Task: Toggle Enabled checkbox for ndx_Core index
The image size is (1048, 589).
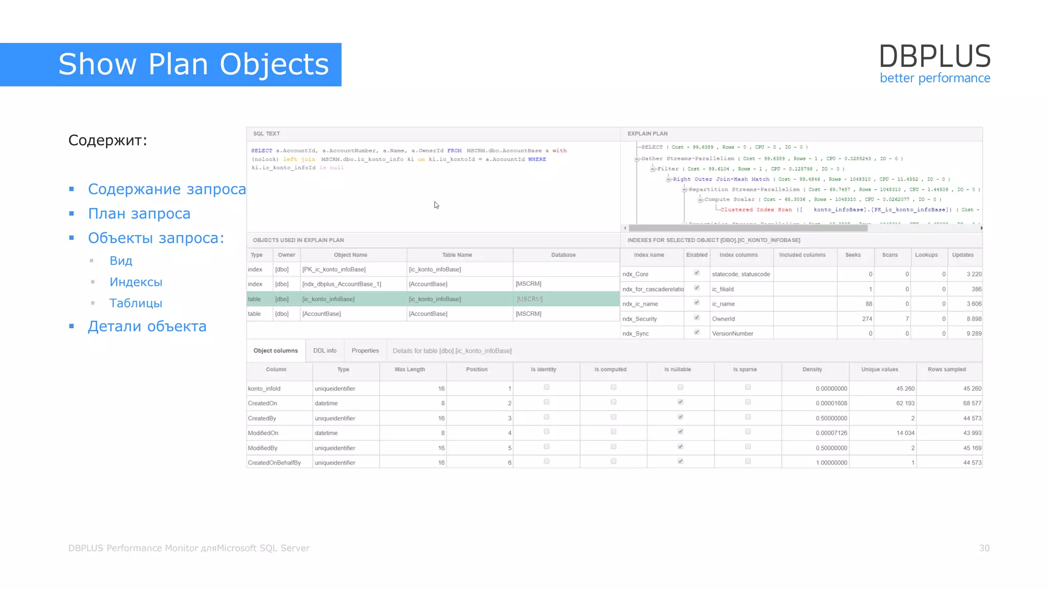Action: (696, 273)
